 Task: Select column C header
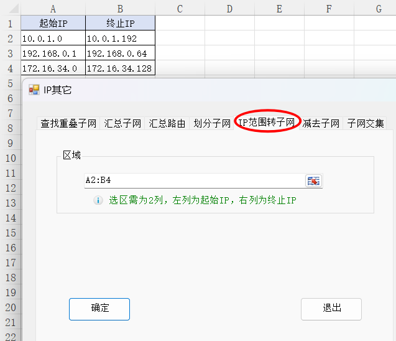coord(180,9)
